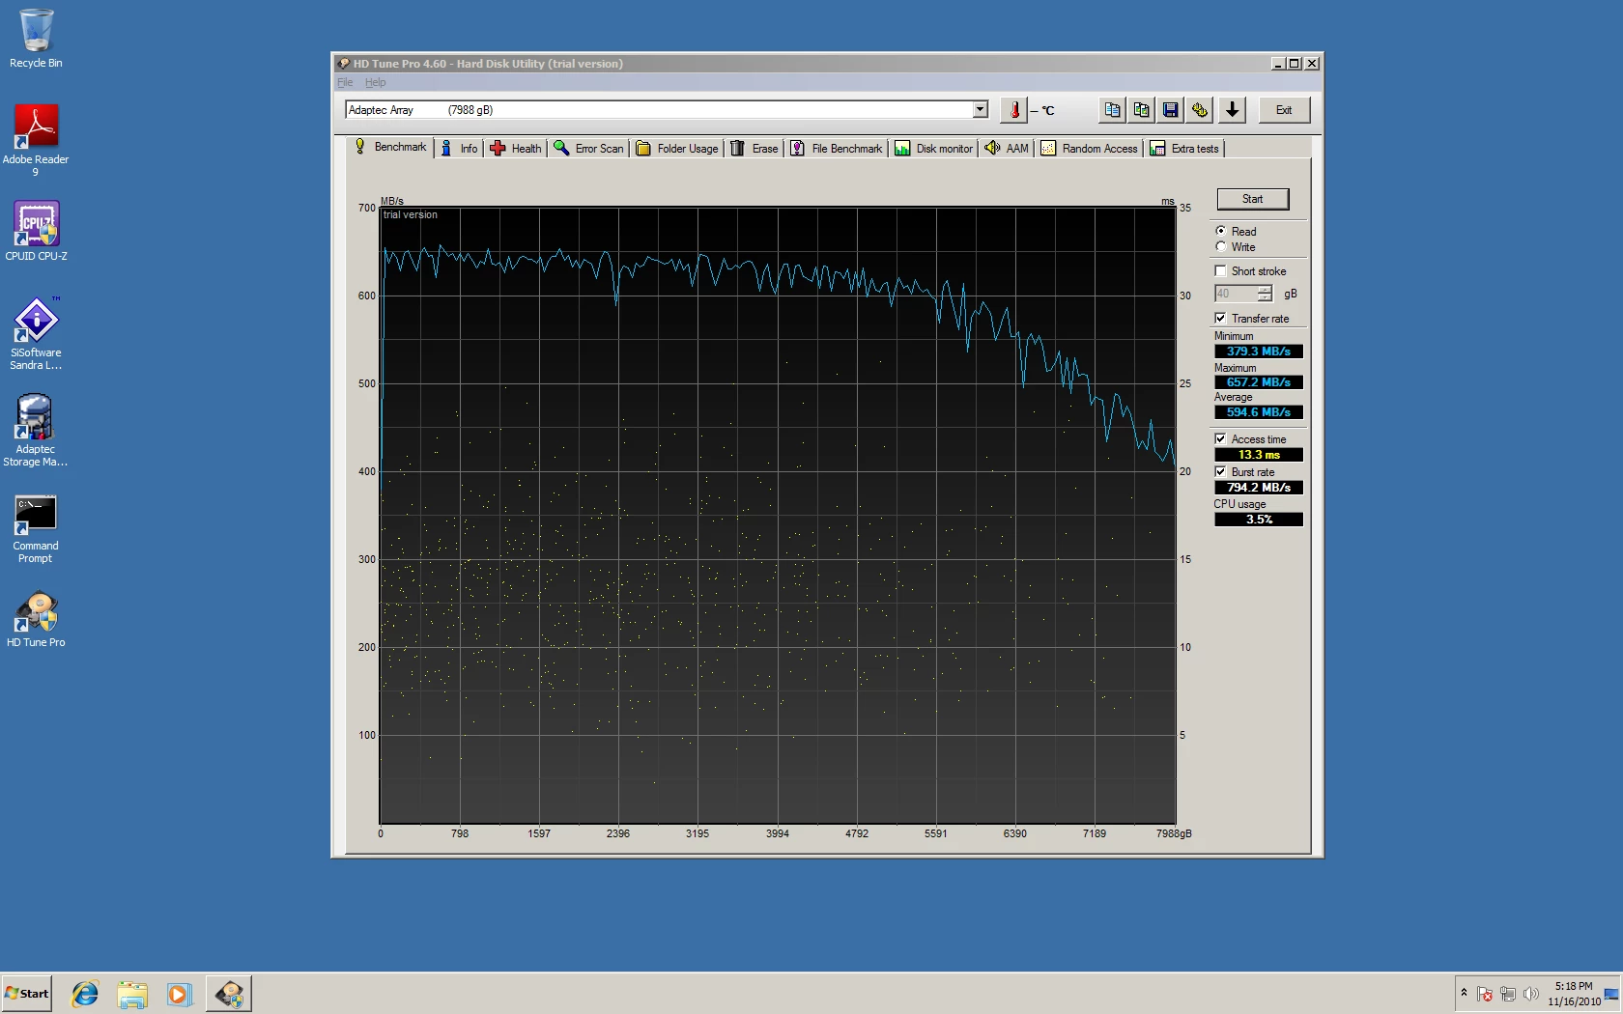
Task: Click the red flag action center tray icon
Action: tap(1485, 994)
